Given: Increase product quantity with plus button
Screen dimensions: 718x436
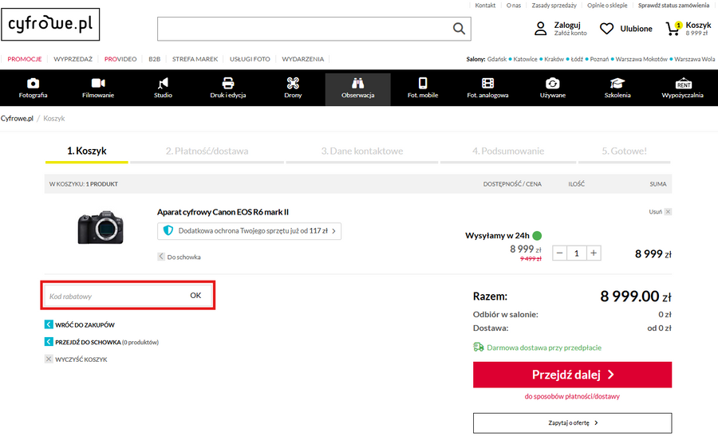Looking at the screenshot, I should (x=594, y=253).
